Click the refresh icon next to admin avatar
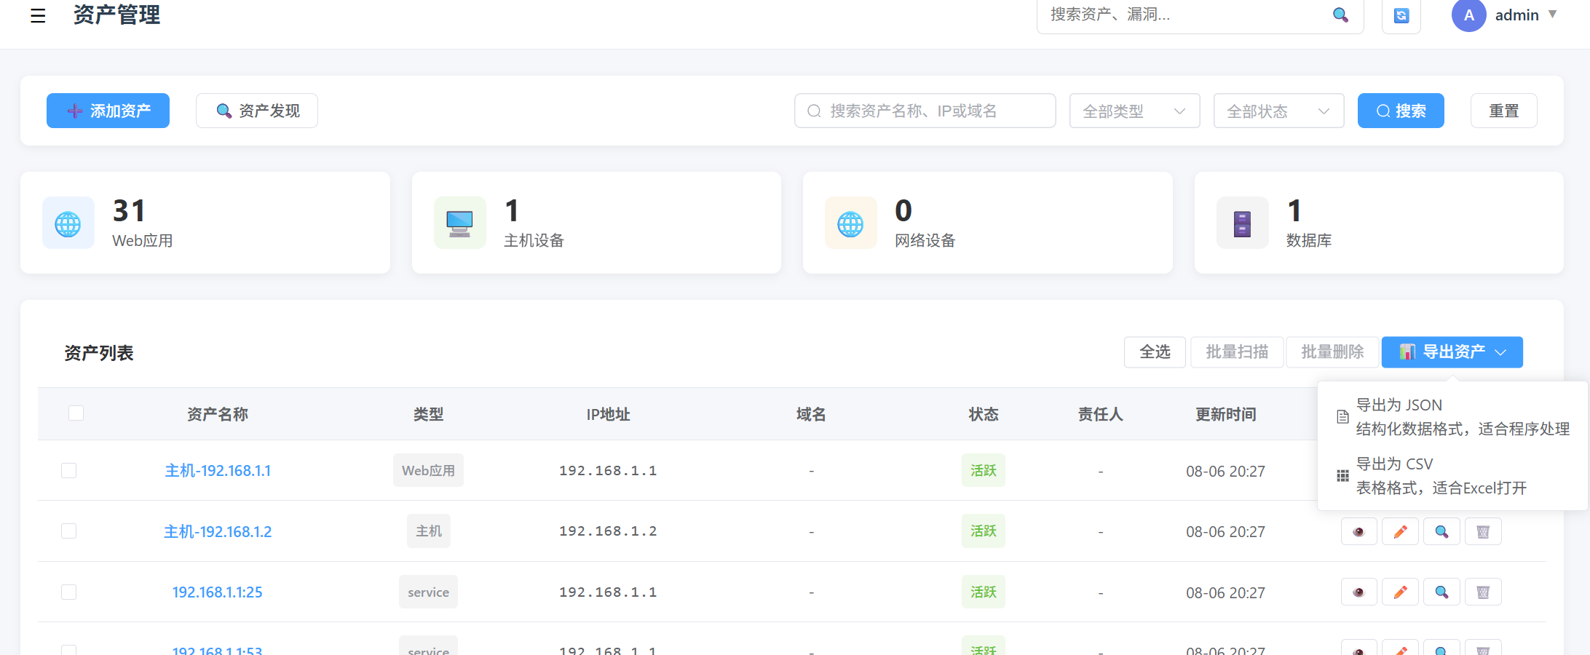This screenshot has width=1590, height=655. [1401, 15]
